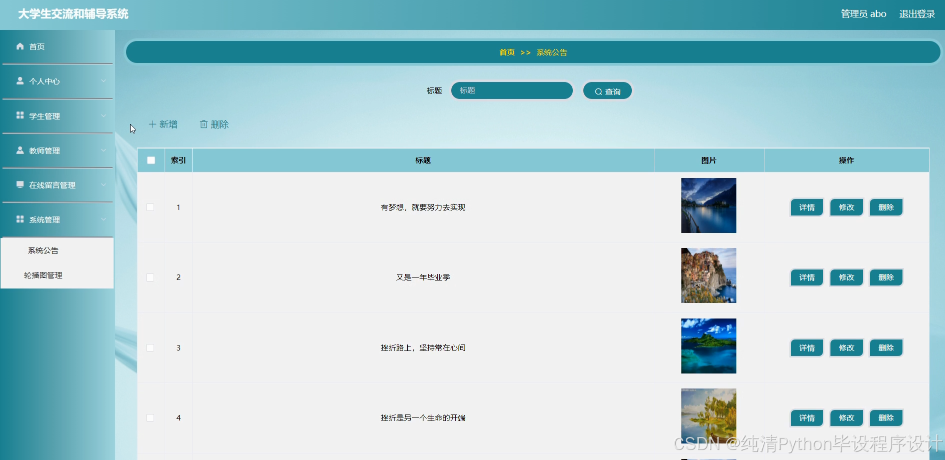Expand the 个人中心 menu chevron

104,80
